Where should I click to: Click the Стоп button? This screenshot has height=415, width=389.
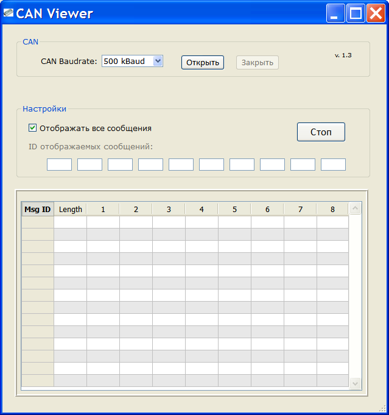tap(321, 132)
